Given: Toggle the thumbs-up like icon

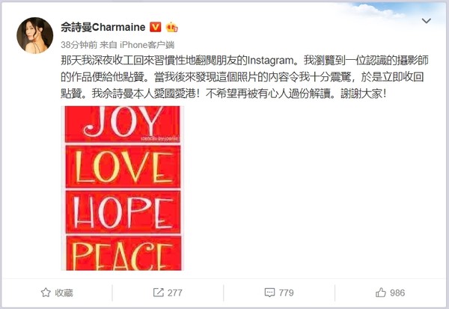Looking at the screenshot, I should coord(381,293).
